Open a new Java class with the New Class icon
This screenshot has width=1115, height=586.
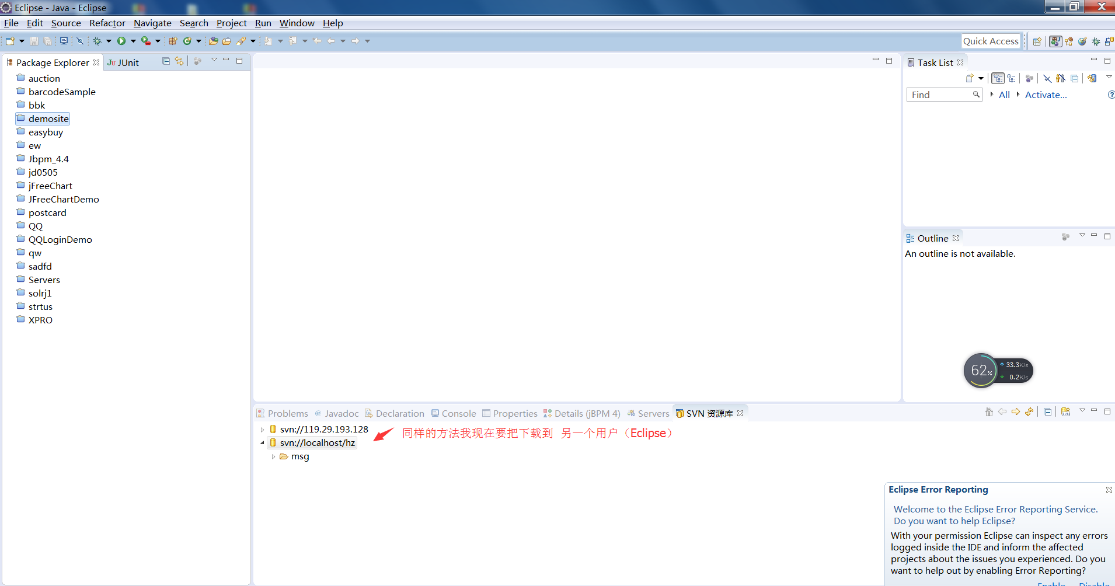tap(188, 41)
